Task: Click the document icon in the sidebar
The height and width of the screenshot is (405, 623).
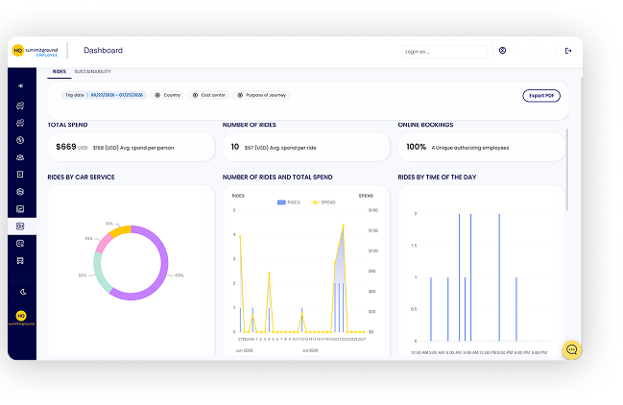Action: tap(20, 175)
